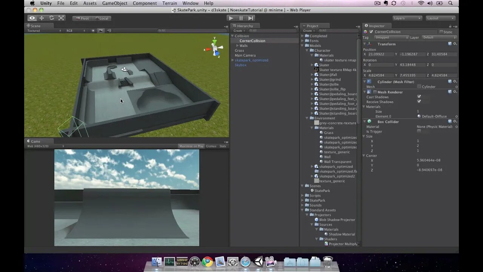The height and width of the screenshot is (272, 483).
Task: Select the Move transform tool
Action: [x=42, y=18]
